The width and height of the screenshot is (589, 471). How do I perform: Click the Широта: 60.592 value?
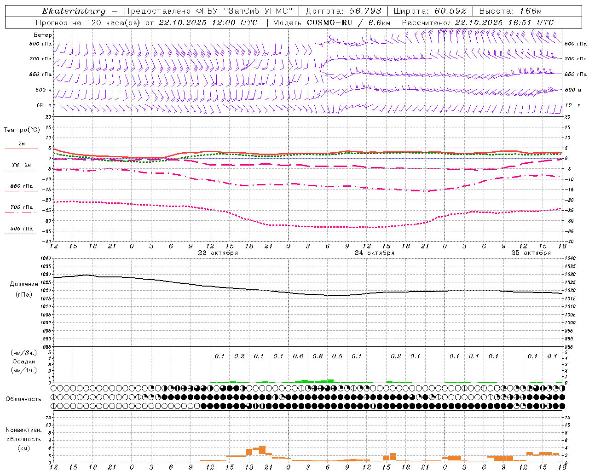tap(430, 11)
